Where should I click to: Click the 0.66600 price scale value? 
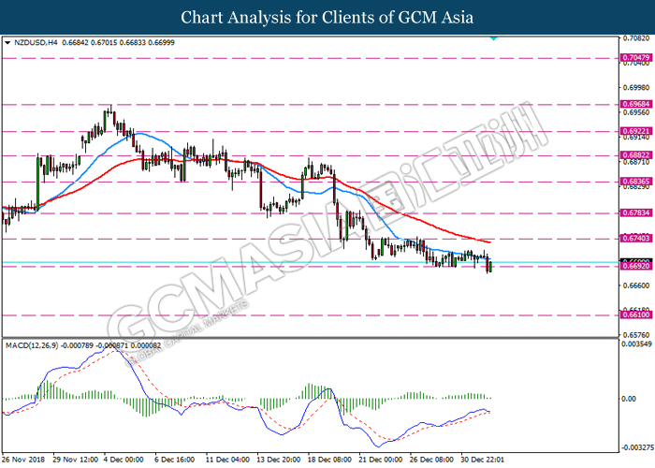pyautogui.click(x=636, y=285)
